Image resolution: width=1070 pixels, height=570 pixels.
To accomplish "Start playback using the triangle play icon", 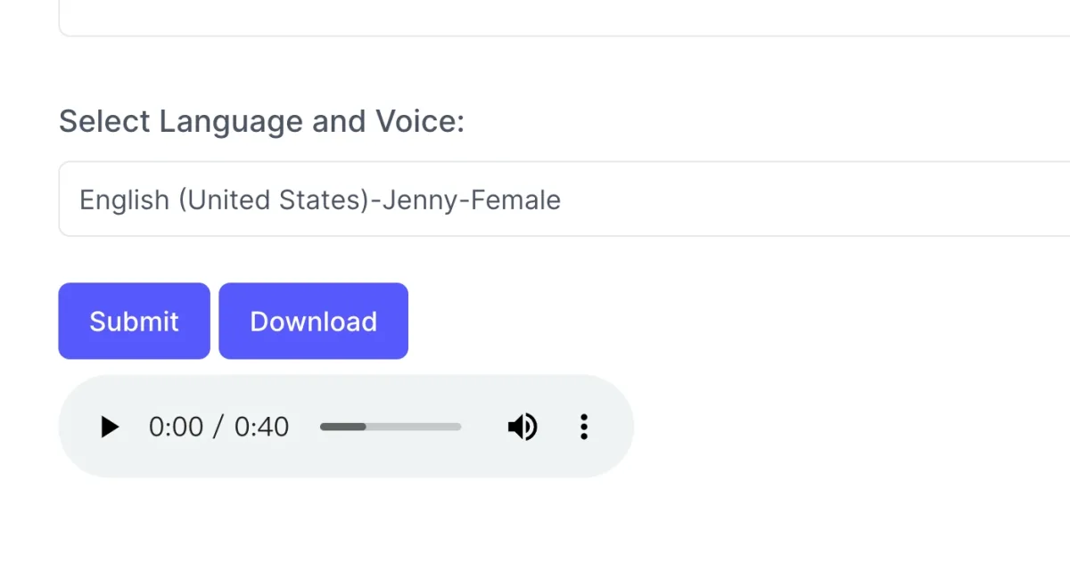I will coord(110,427).
